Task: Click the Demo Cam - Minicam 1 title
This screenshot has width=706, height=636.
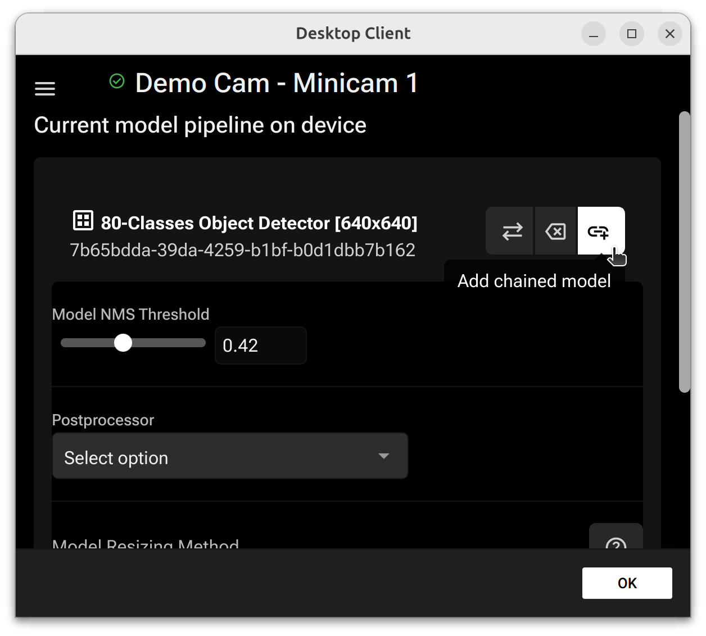Action: pos(277,83)
